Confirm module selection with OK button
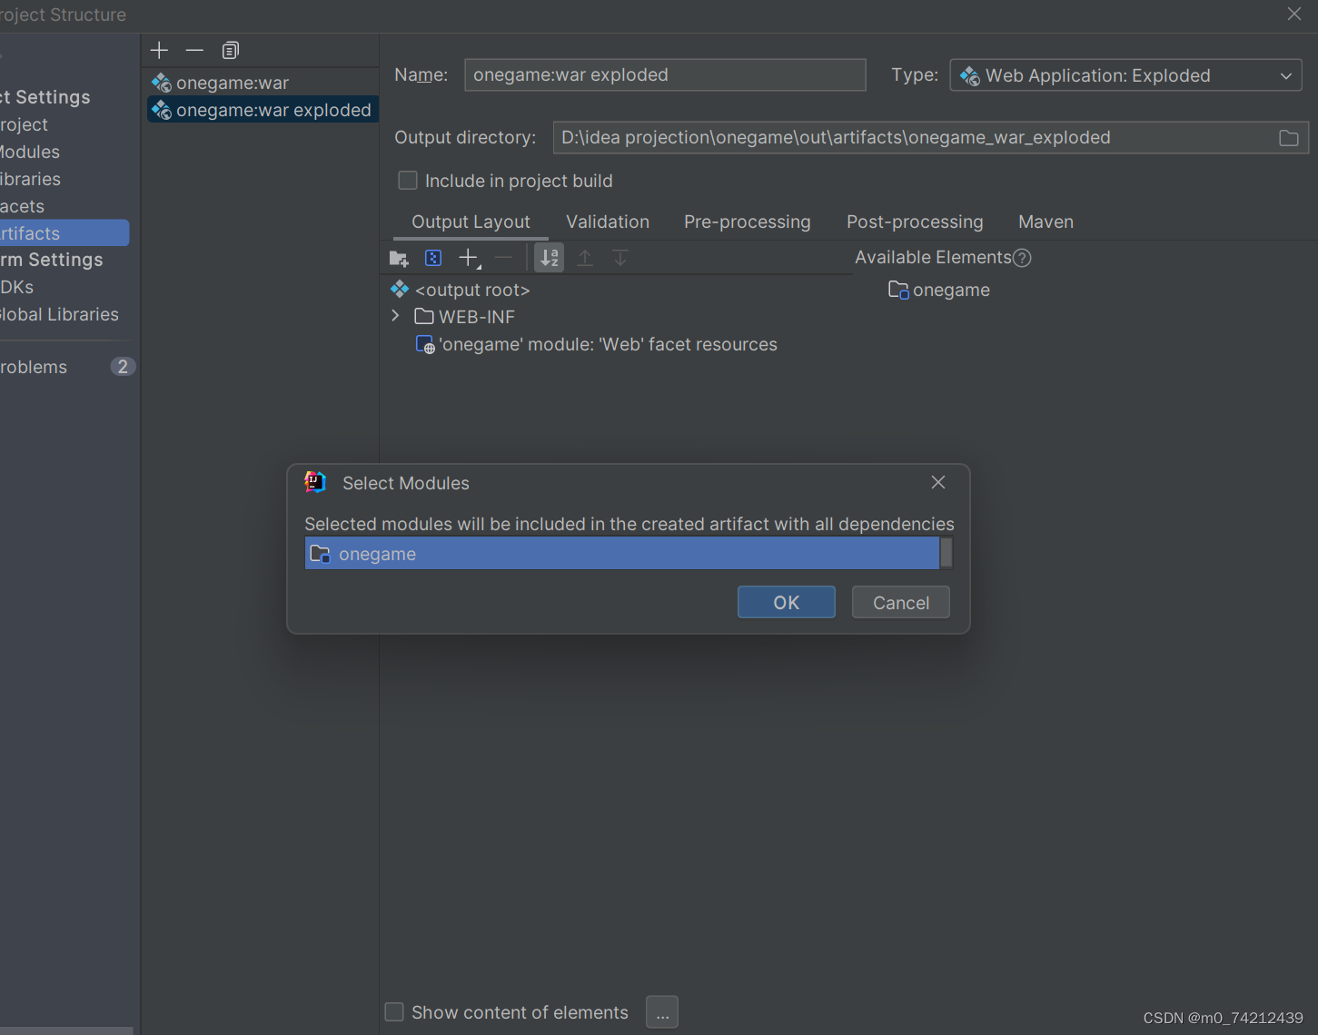The image size is (1318, 1035). coord(786,602)
